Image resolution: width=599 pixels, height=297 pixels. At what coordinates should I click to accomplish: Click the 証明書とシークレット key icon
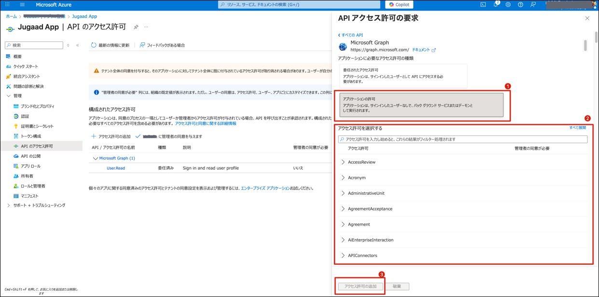coord(16,126)
